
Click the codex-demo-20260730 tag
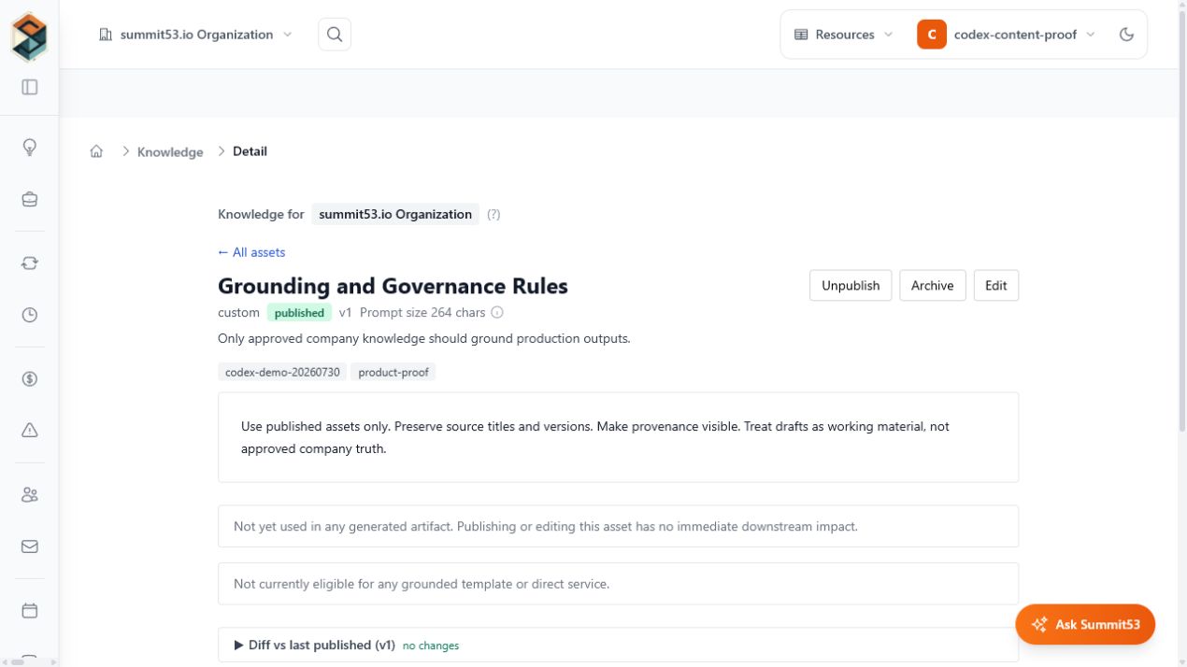[x=282, y=372]
